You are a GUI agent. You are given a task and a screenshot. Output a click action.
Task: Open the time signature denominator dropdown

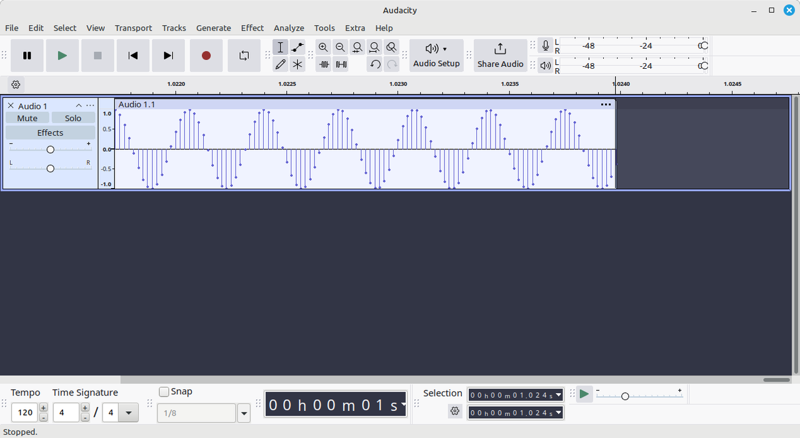coord(128,412)
